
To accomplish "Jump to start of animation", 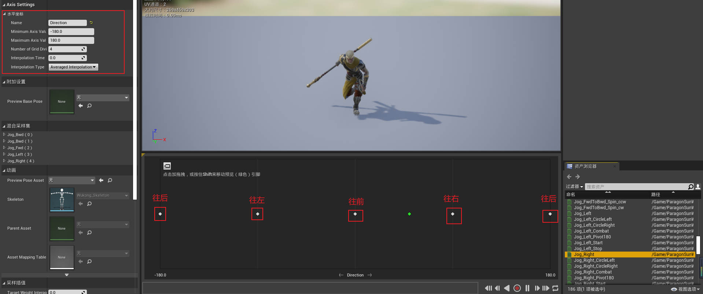I will pos(488,288).
